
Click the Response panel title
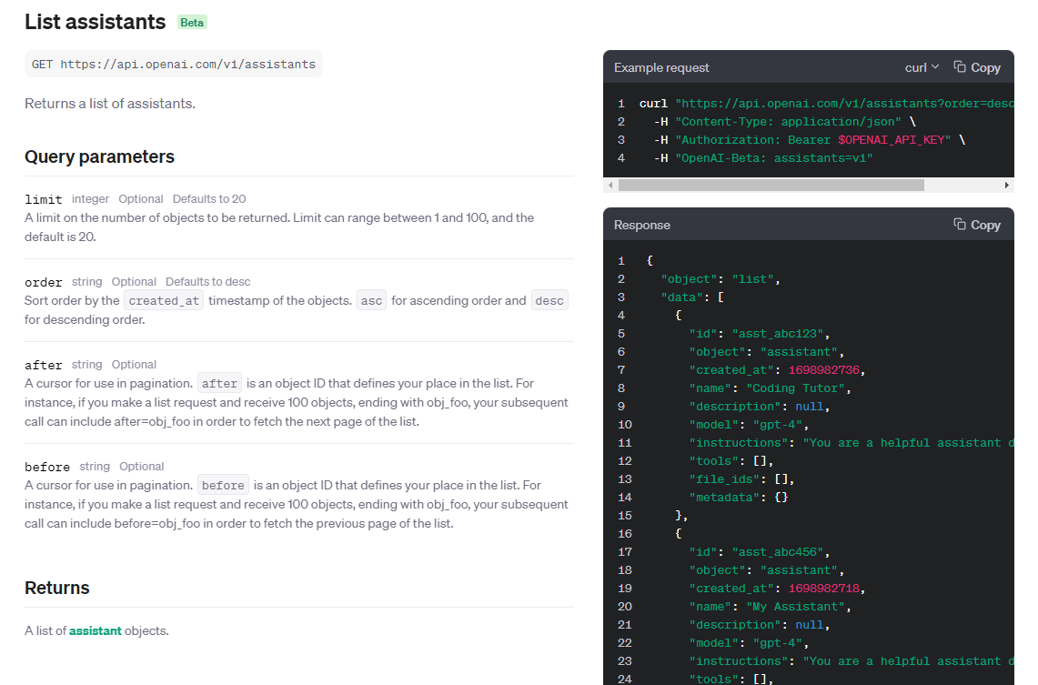[642, 225]
